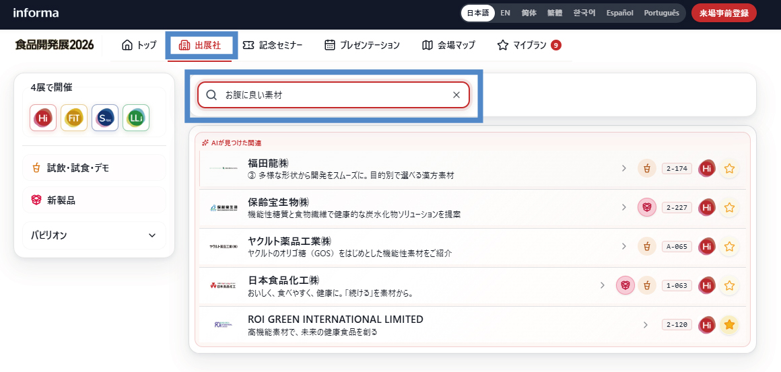This screenshot has width=781, height=372.
Task: Open ROI GREEN INTERNATIONAL LIMITED name
Action: [x=336, y=320]
